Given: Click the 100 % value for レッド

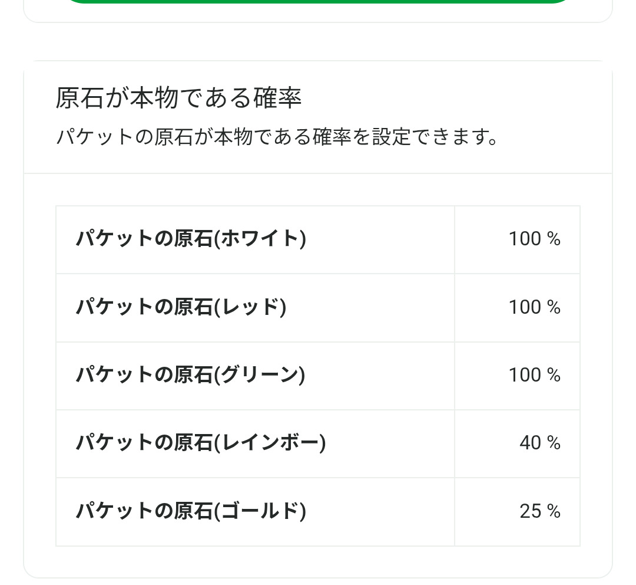Looking at the screenshot, I should [x=534, y=307].
